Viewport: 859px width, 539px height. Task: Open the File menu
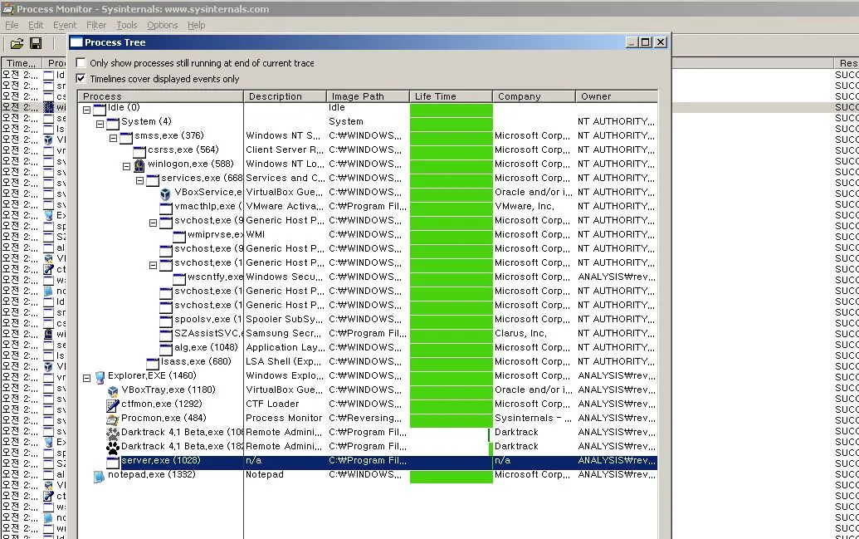[x=12, y=25]
